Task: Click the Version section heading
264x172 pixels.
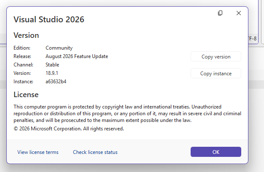Action: pos(26,35)
